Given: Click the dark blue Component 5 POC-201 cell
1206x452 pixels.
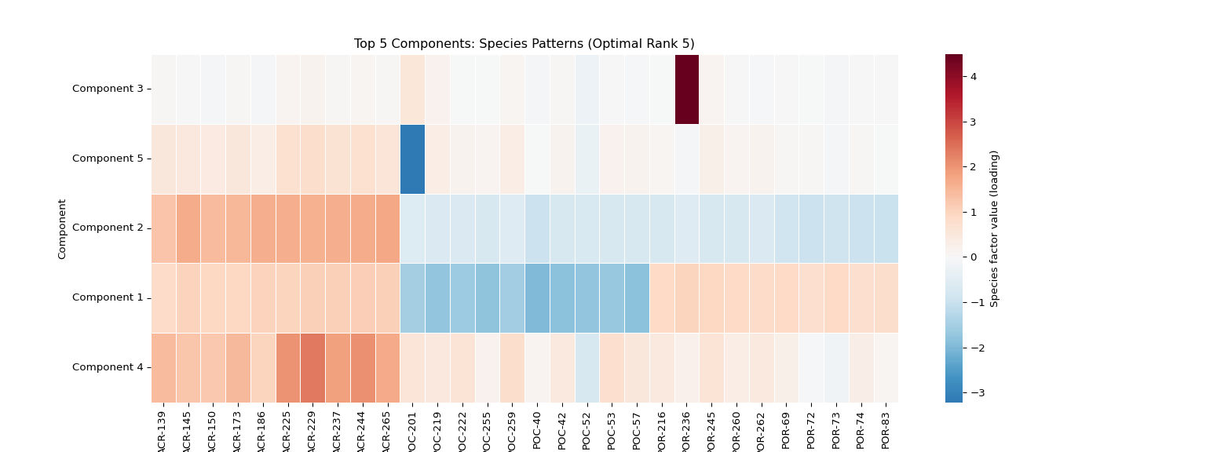Looking at the screenshot, I should [412, 159].
